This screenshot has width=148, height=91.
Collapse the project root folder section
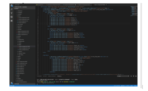[24, 8]
